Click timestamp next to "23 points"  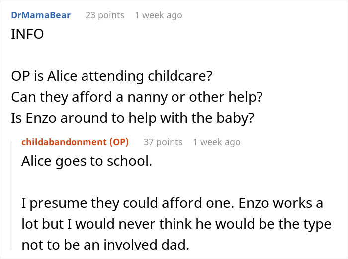(x=159, y=15)
